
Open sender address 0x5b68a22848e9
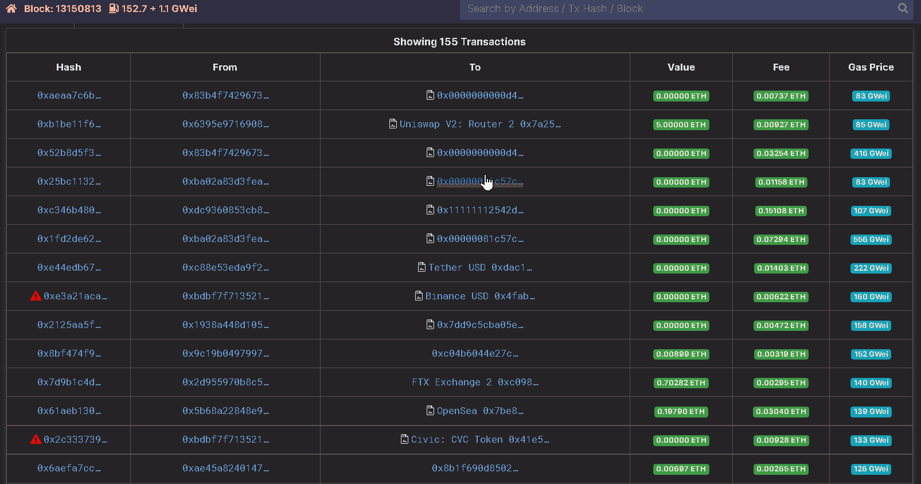click(x=225, y=411)
